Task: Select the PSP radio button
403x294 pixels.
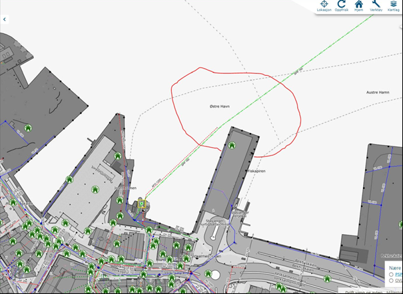Action: 391,273
